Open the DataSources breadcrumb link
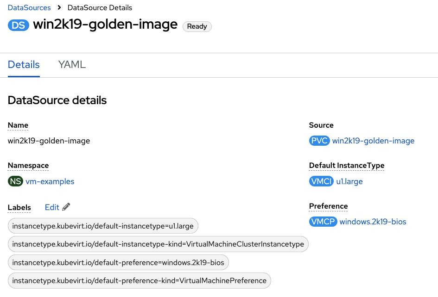 29,8
